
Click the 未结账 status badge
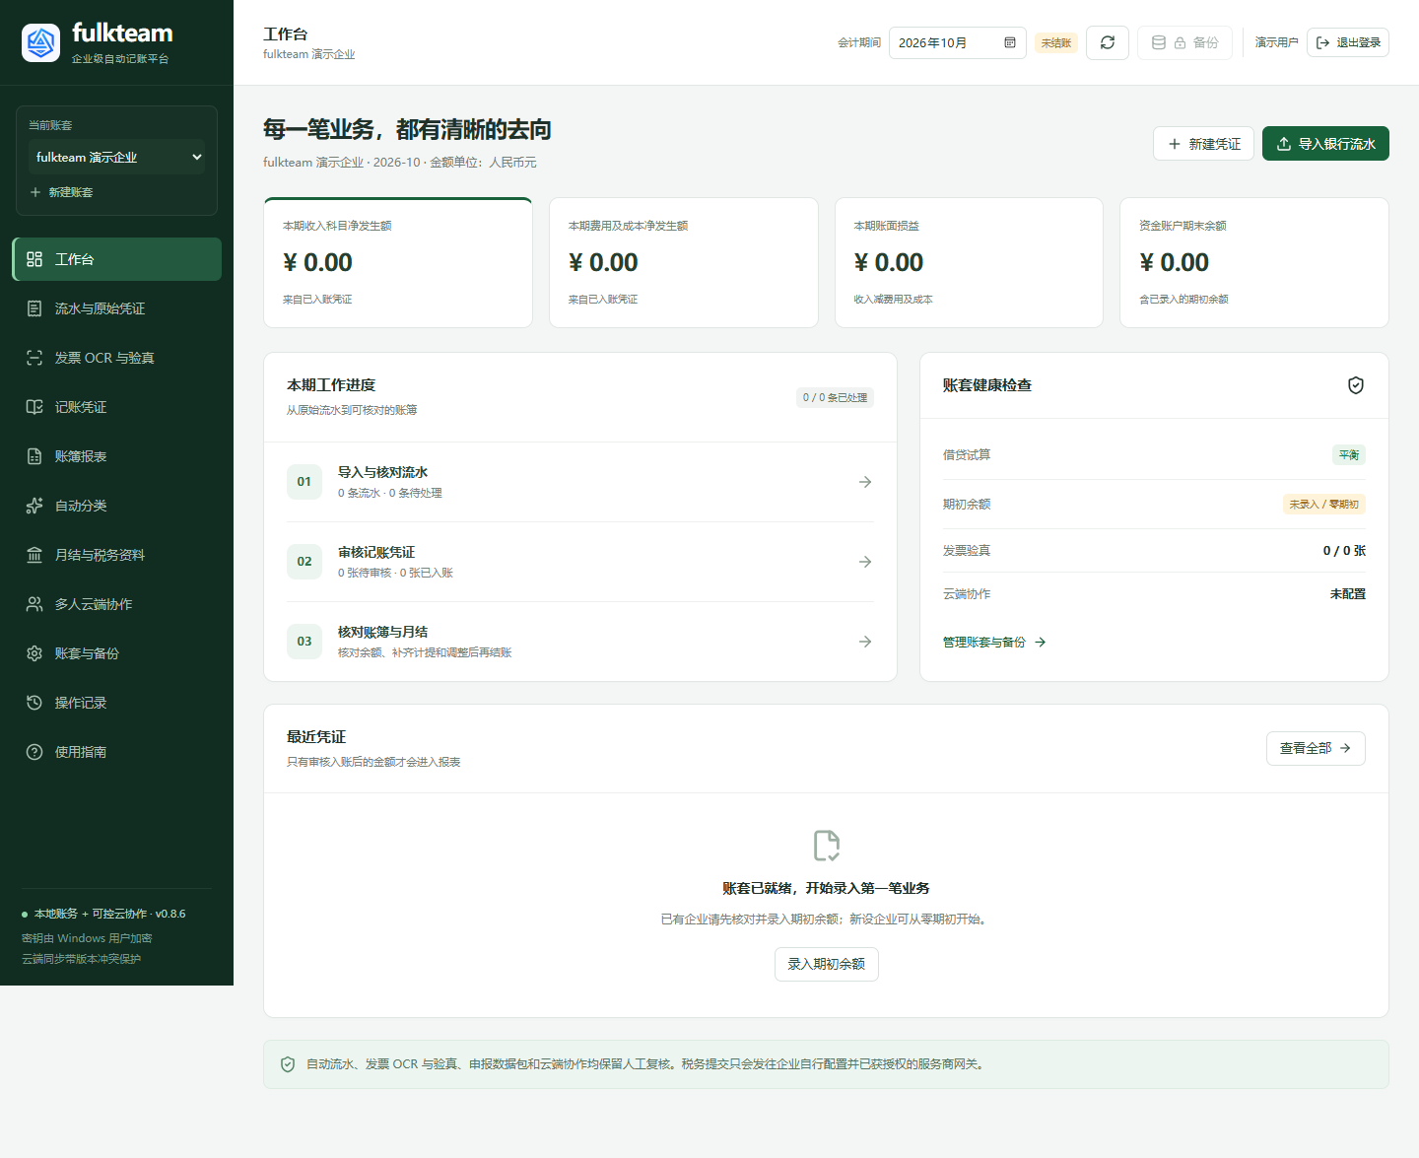tap(1056, 42)
